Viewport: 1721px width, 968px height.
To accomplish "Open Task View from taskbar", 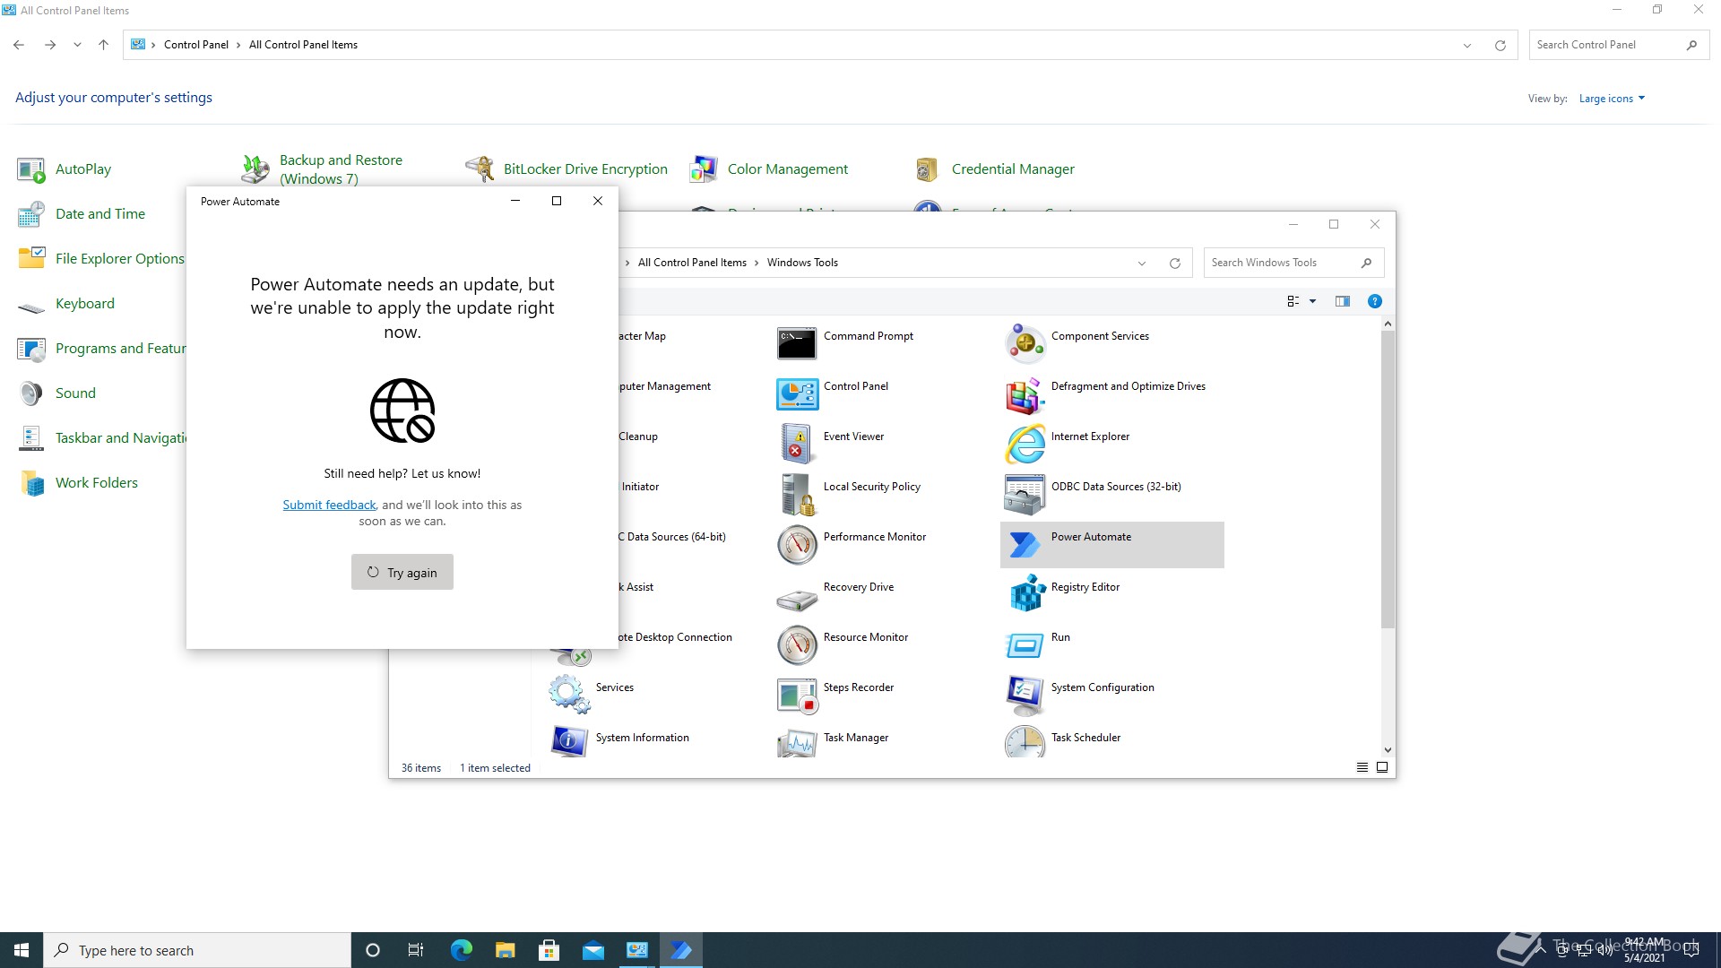I will (416, 950).
